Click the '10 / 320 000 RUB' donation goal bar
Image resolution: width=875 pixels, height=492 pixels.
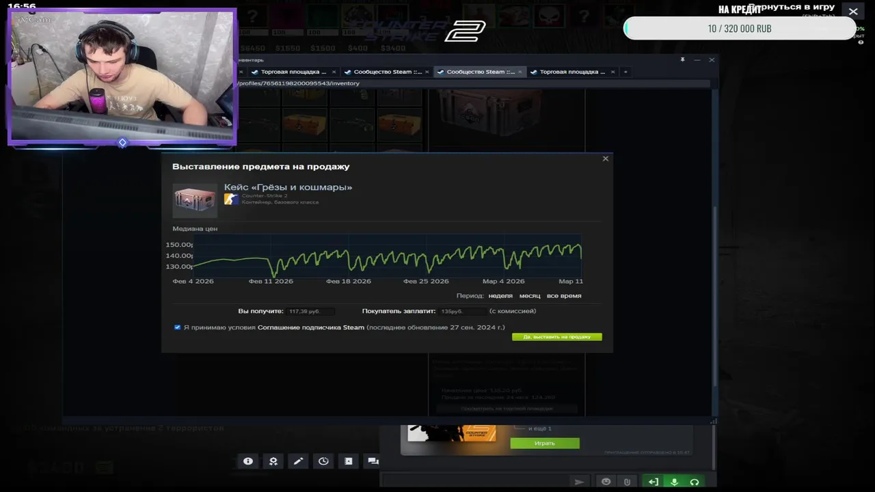(x=740, y=29)
